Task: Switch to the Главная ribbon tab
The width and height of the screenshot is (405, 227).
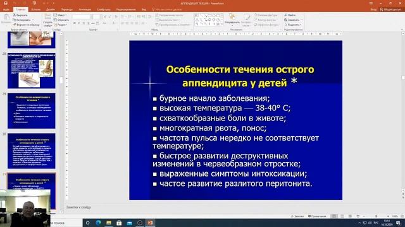Action: (x=21, y=9)
